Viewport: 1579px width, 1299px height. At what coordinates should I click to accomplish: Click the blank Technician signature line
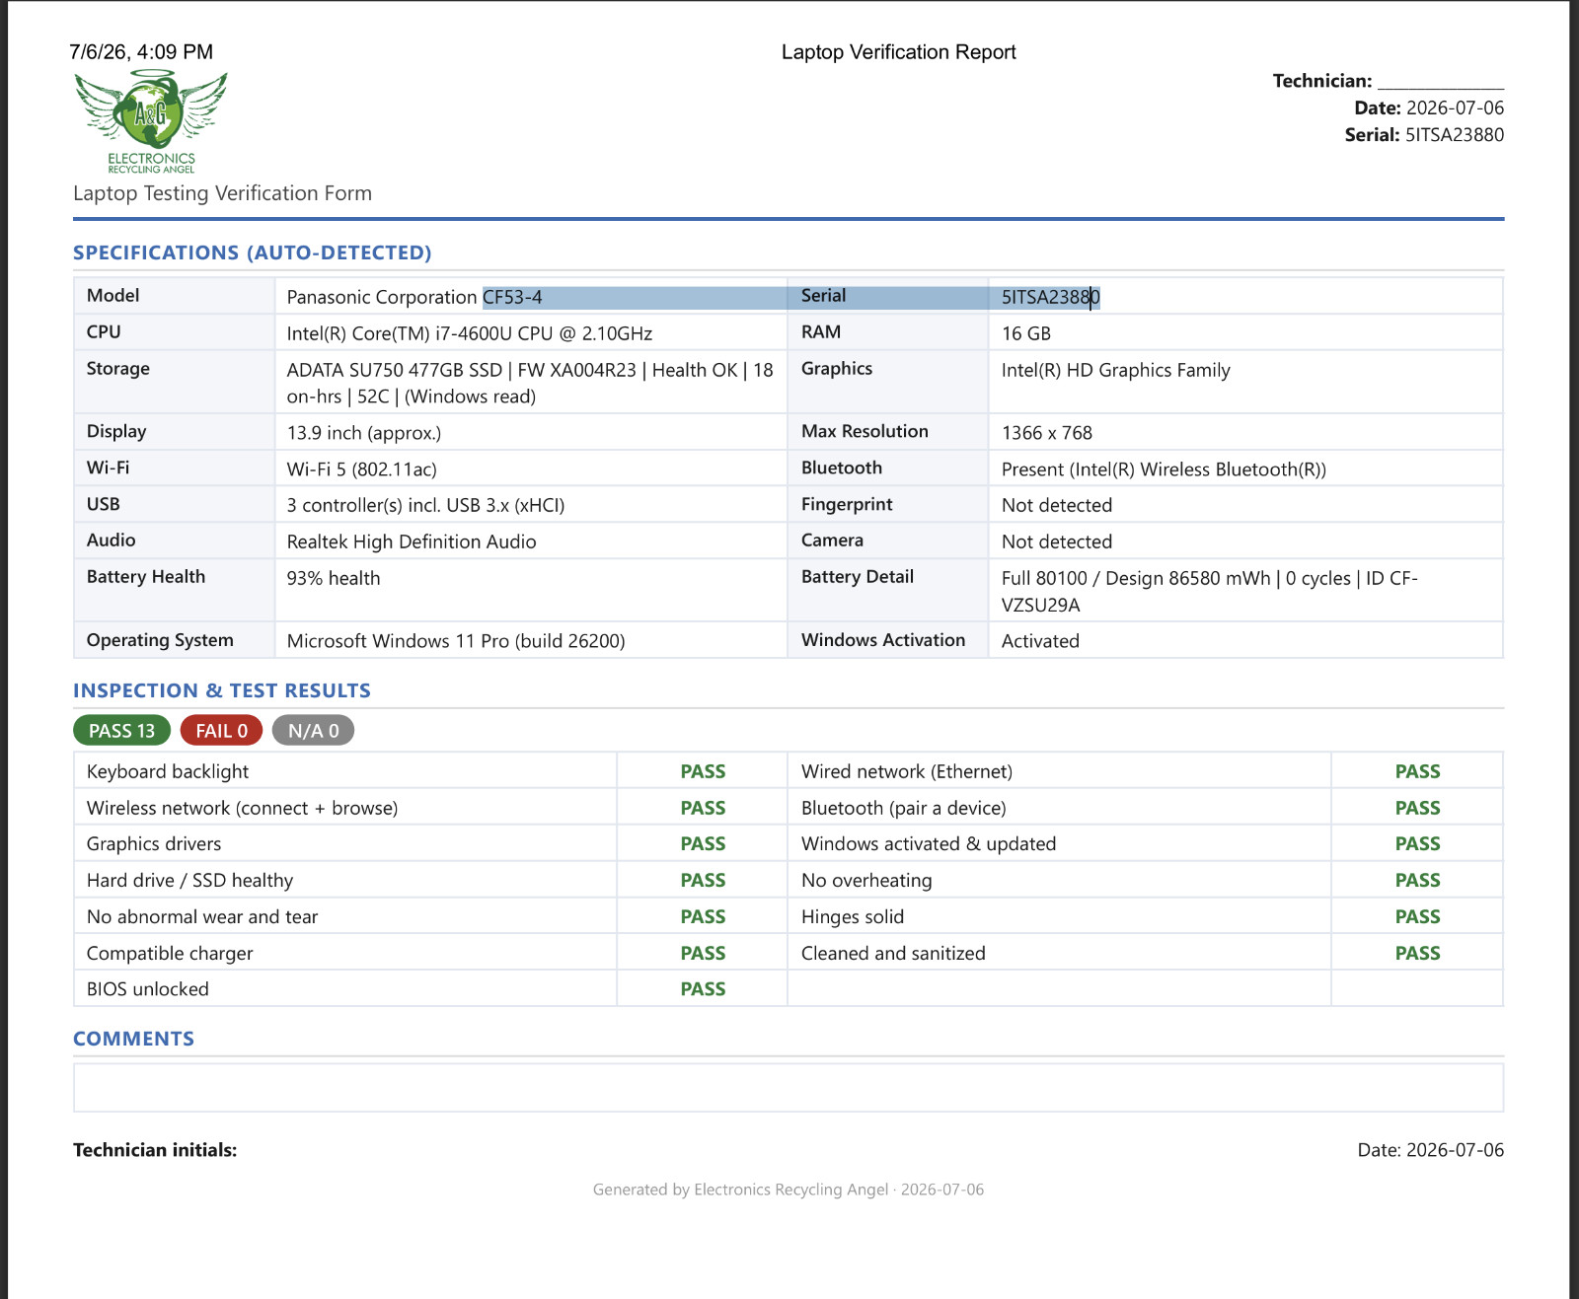[1441, 83]
